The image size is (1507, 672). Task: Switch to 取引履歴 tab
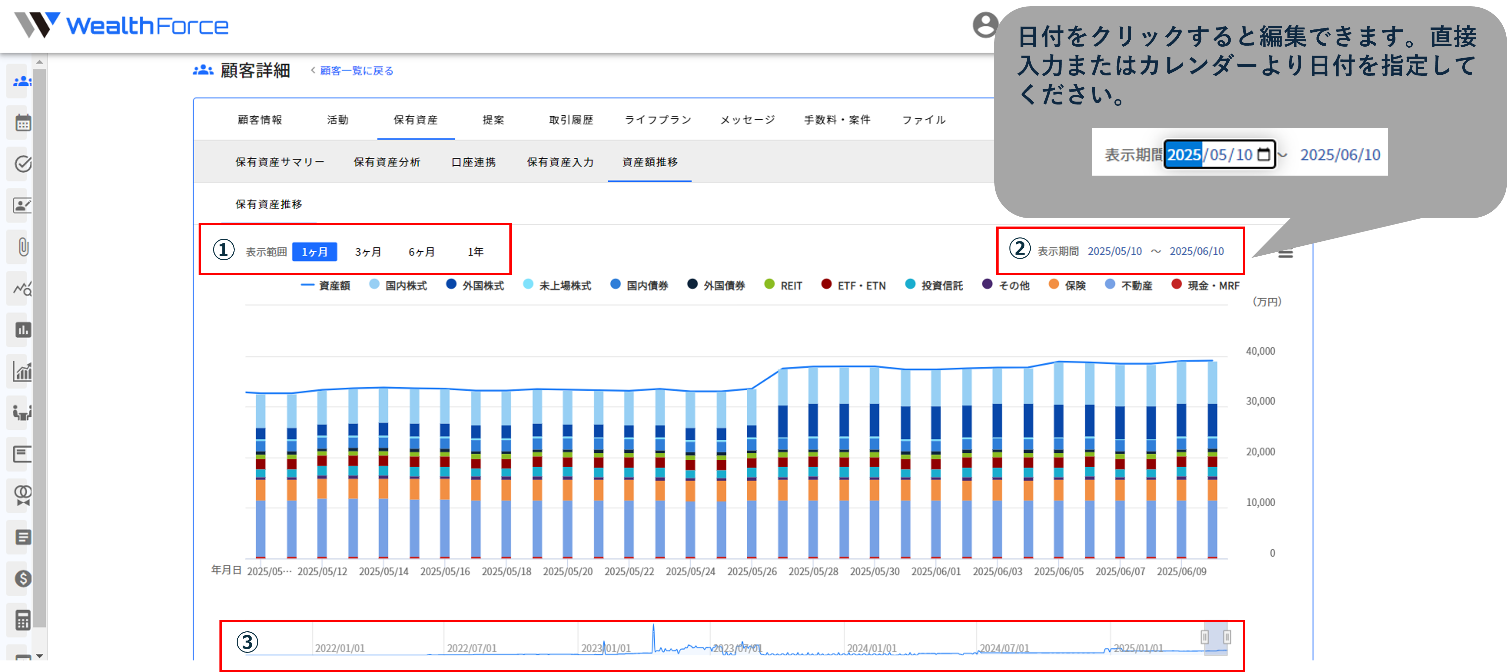[571, 120]
